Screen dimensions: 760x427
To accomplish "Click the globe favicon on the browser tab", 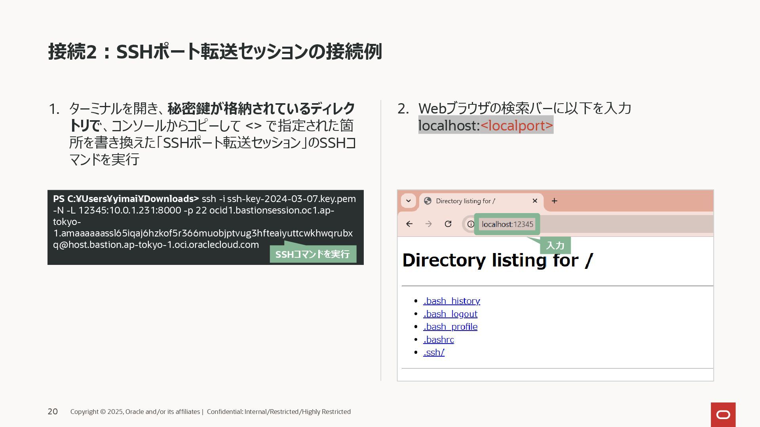I will tap(427, 201).
